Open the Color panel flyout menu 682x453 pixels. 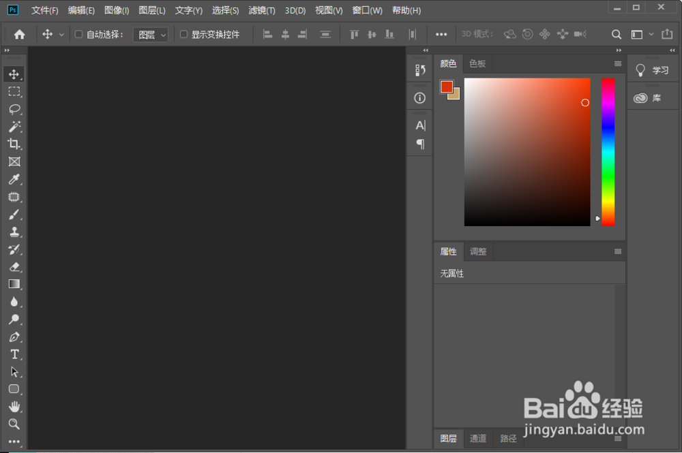[x=618, y=64]
